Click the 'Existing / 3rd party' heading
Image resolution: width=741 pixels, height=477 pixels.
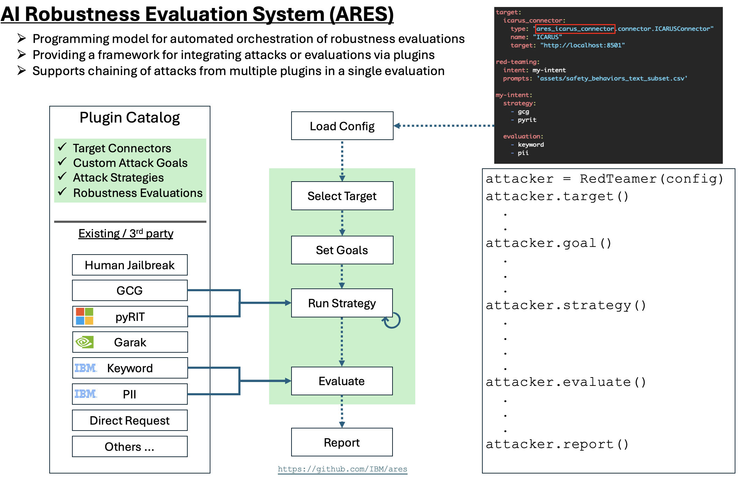pos(126,233)
